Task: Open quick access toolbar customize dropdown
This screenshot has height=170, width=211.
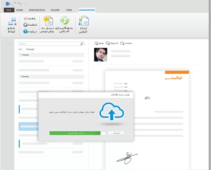Action: coord(25,4)
